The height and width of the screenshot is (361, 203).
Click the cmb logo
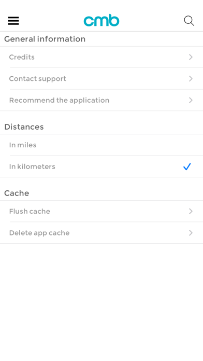[102, 20]
